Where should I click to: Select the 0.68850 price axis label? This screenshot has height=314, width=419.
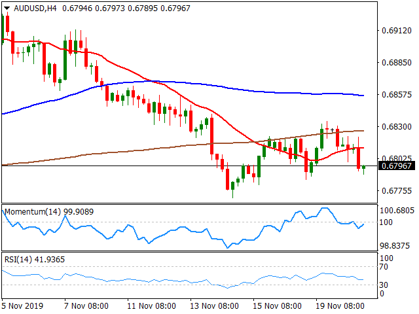[x=397, y=63]
